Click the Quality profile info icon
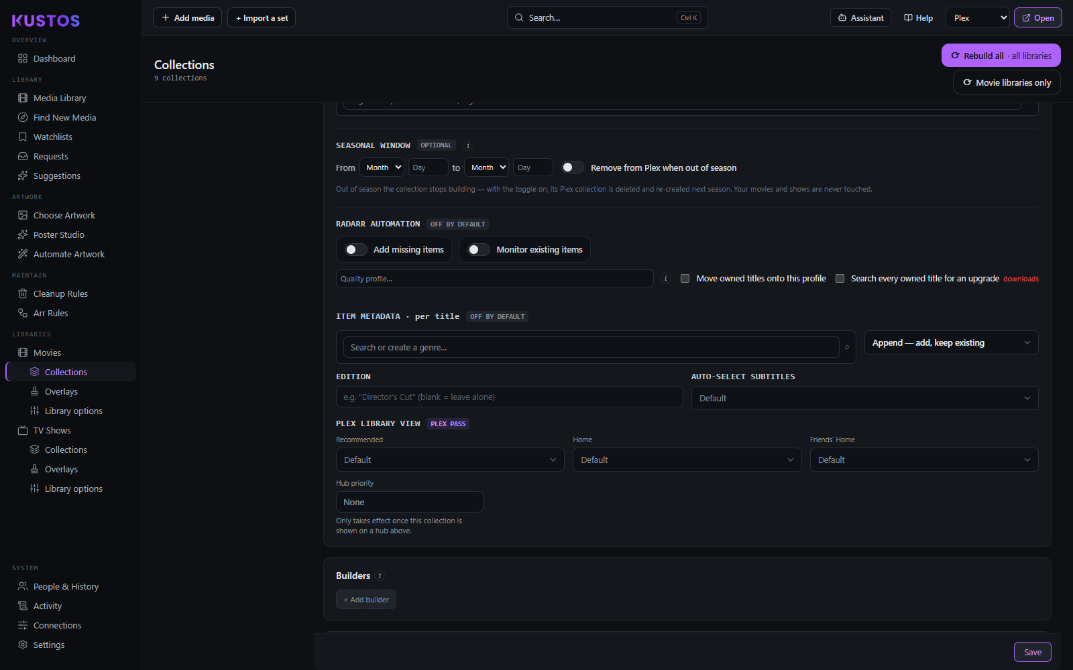The width and height of the screenshot is (1073, 670). click(x=665, y=278)
